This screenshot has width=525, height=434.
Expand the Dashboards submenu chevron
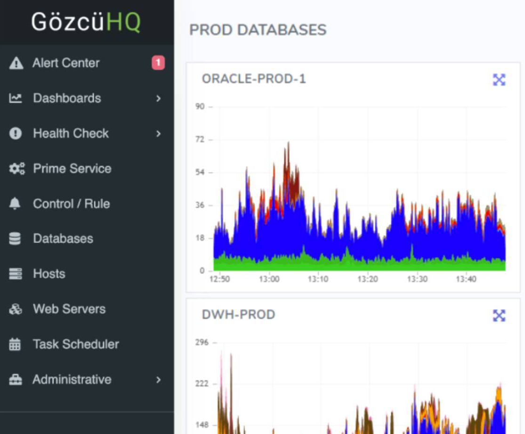(158, 98)
